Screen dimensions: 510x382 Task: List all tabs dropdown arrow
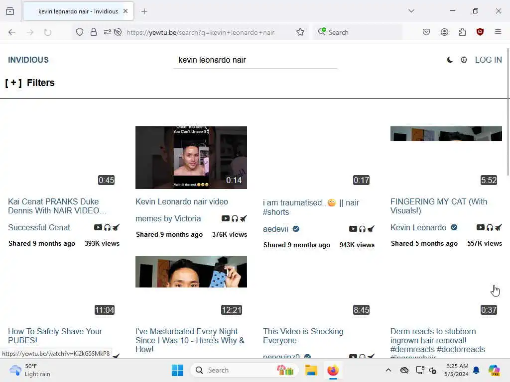click(x=411, y=11)
